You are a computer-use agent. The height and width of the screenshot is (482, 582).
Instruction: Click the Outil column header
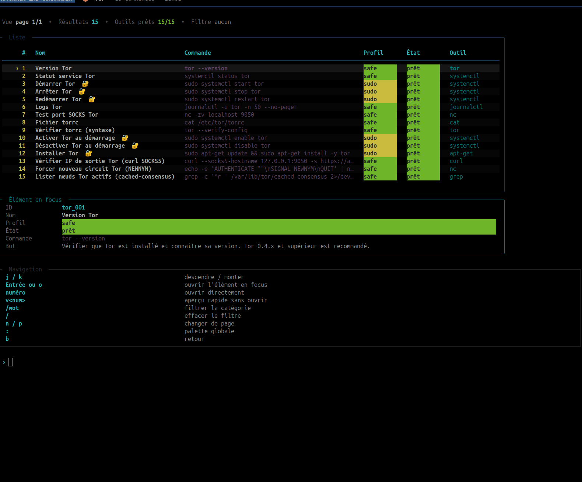point(458,53)
